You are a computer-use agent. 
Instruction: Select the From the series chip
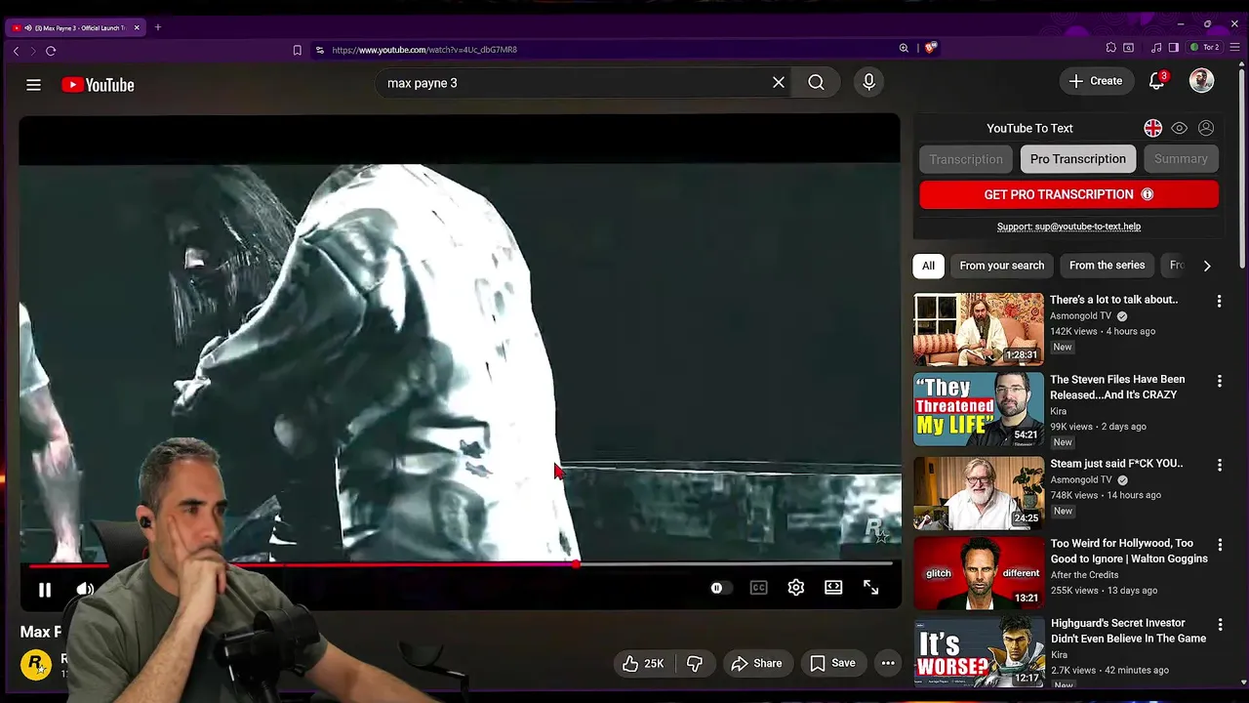1107,266
